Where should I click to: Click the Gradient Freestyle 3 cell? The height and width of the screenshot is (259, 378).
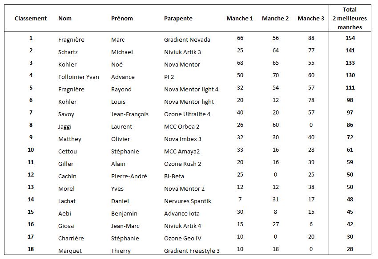pyautogui.click(x=192, y=251)
